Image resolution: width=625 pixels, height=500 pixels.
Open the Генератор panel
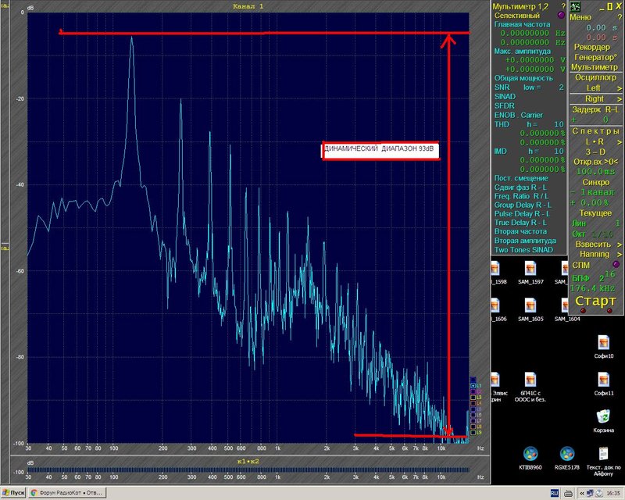pyautogui.click(x=595, y=57)
